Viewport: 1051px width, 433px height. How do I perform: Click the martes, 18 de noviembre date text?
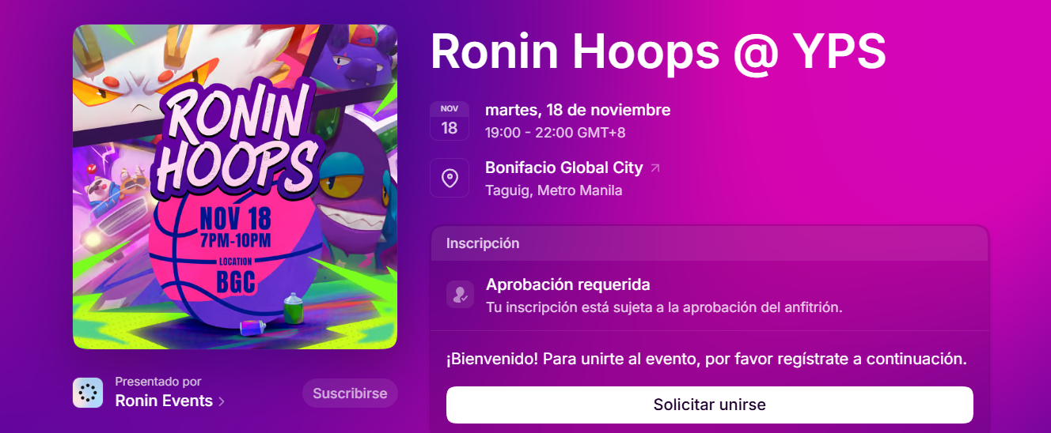578,110
